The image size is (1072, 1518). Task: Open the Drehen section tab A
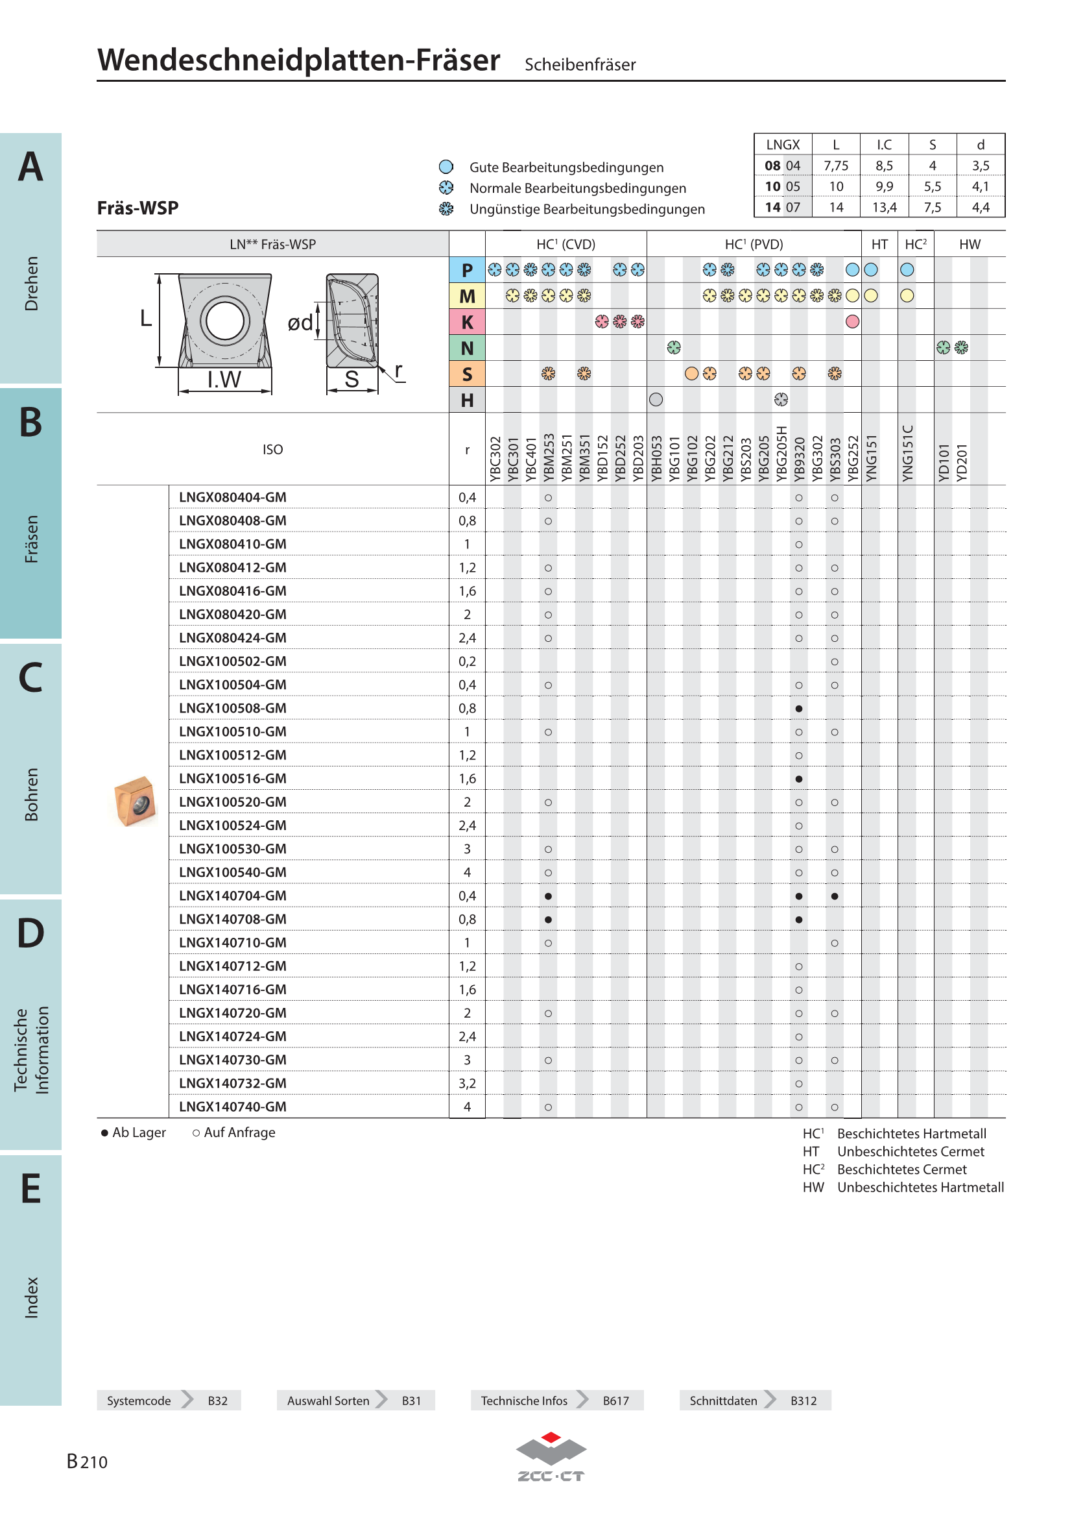tap(30, 258)
